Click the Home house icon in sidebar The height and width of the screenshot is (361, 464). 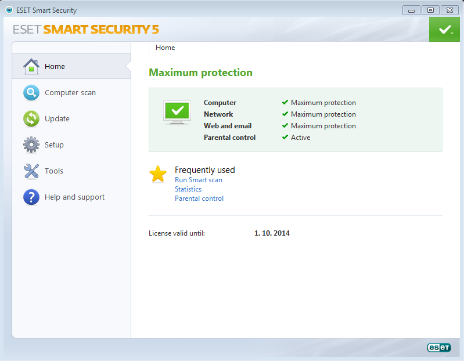pos(31,66)
